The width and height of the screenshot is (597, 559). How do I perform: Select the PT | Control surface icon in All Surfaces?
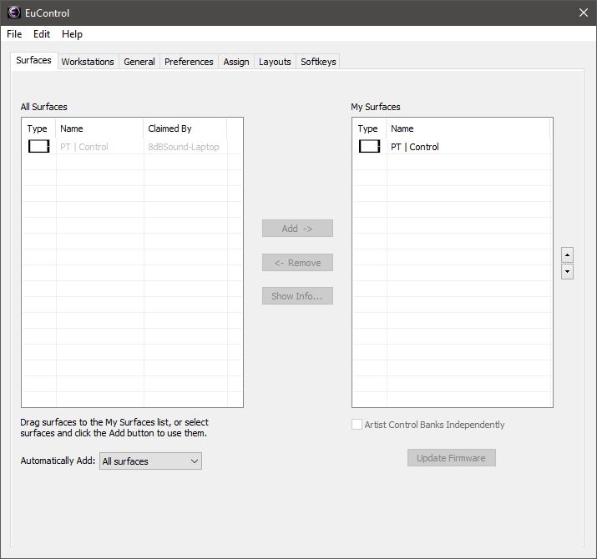pos(39,146)
